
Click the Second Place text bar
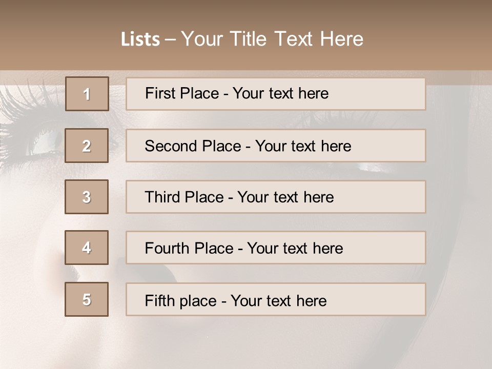point(276,146)
